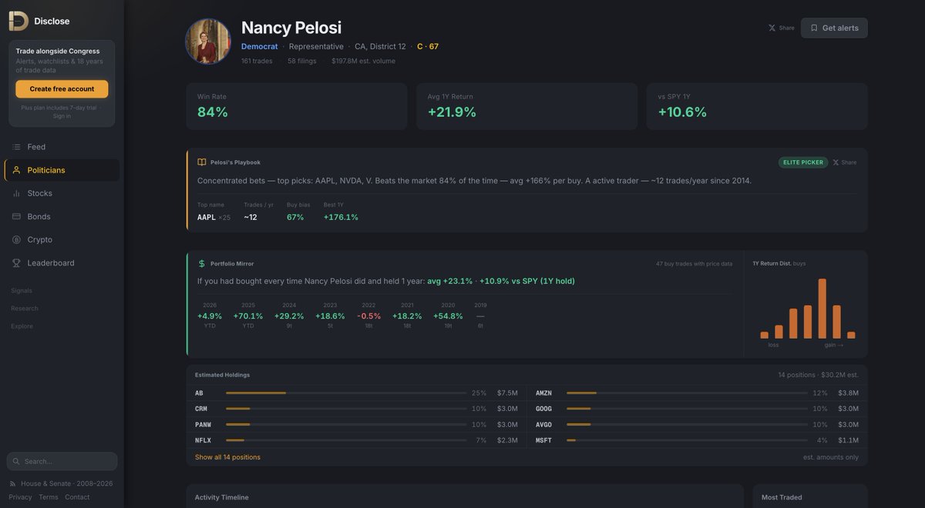This screenshot has width=925, height=508.
Task: Click the AB holding ticker
Action: 199,393
